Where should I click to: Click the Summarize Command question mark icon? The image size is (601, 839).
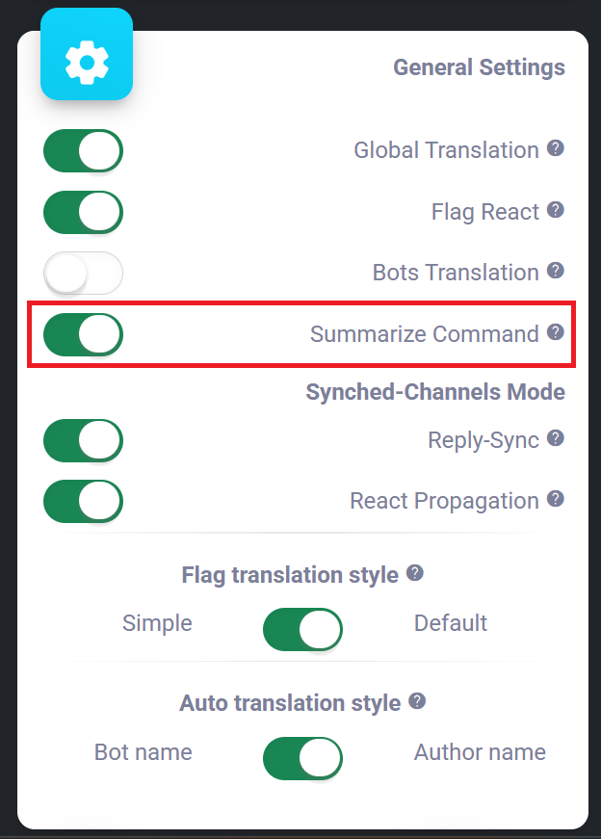pyautogui.click(x=555, y=332)
